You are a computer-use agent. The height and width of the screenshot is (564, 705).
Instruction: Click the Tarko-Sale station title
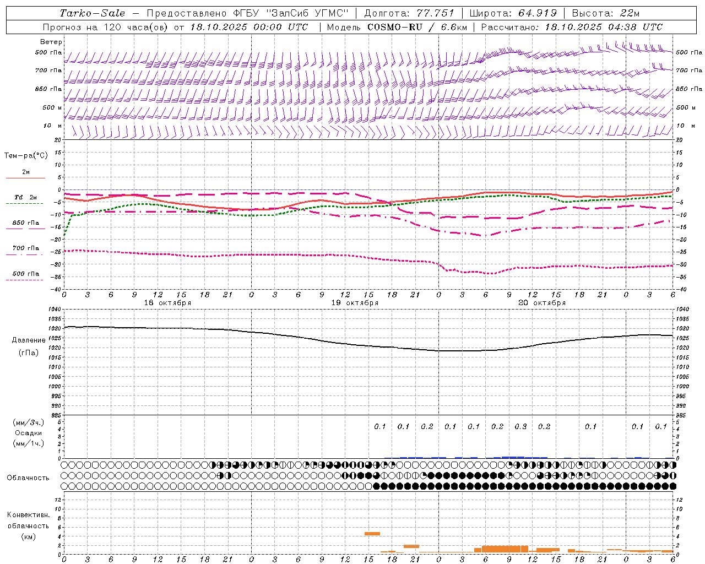coord(93,13)
